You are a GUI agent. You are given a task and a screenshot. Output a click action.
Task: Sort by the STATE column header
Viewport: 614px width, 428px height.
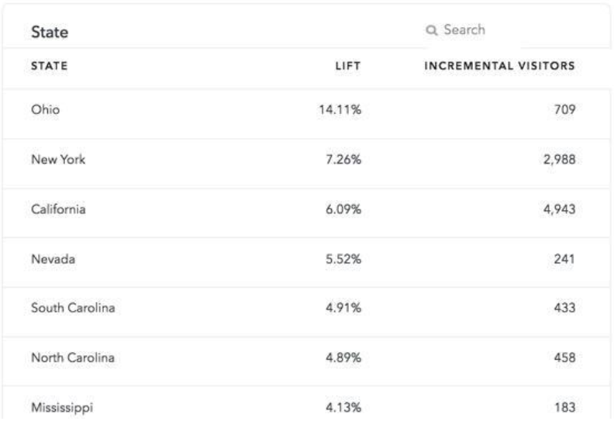tap(50, 66)
